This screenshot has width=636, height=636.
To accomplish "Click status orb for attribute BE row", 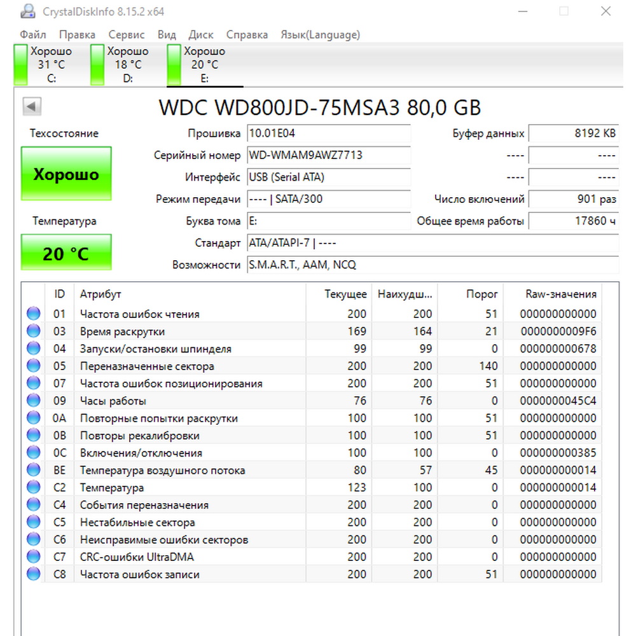I will (x=34, y=470).
